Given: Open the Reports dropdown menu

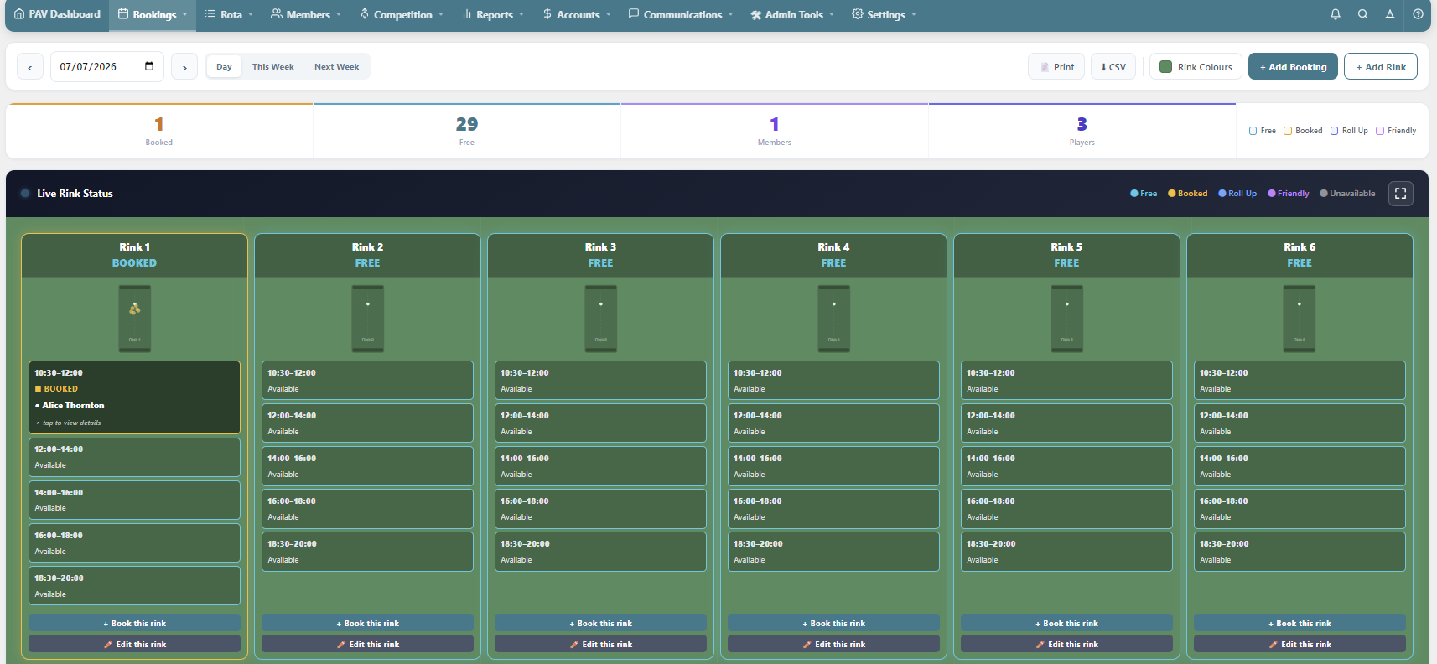Looking at the screenshot, I should 493,15.
